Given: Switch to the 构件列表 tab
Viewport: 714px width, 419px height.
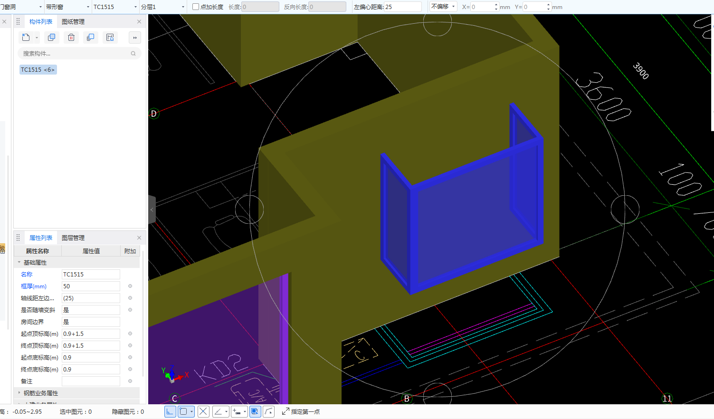Looking at the screenshot, I should (41, 22).
